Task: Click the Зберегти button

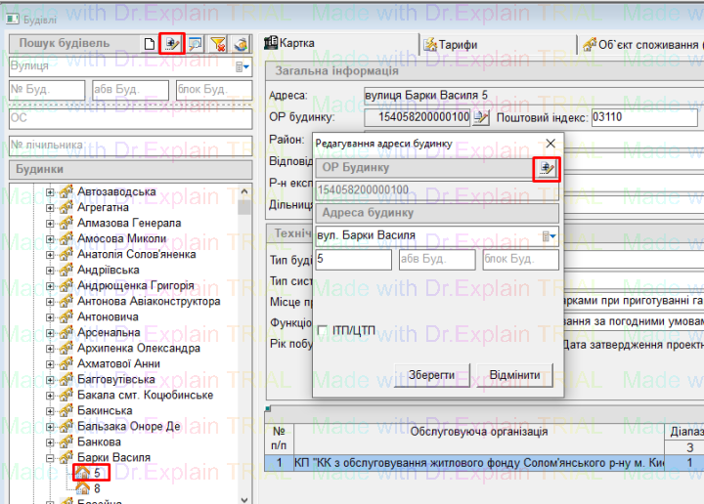Action: (x=430, y=375)
